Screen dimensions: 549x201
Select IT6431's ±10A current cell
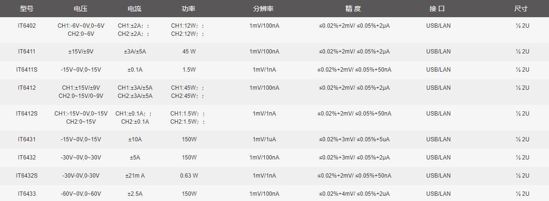135,139
